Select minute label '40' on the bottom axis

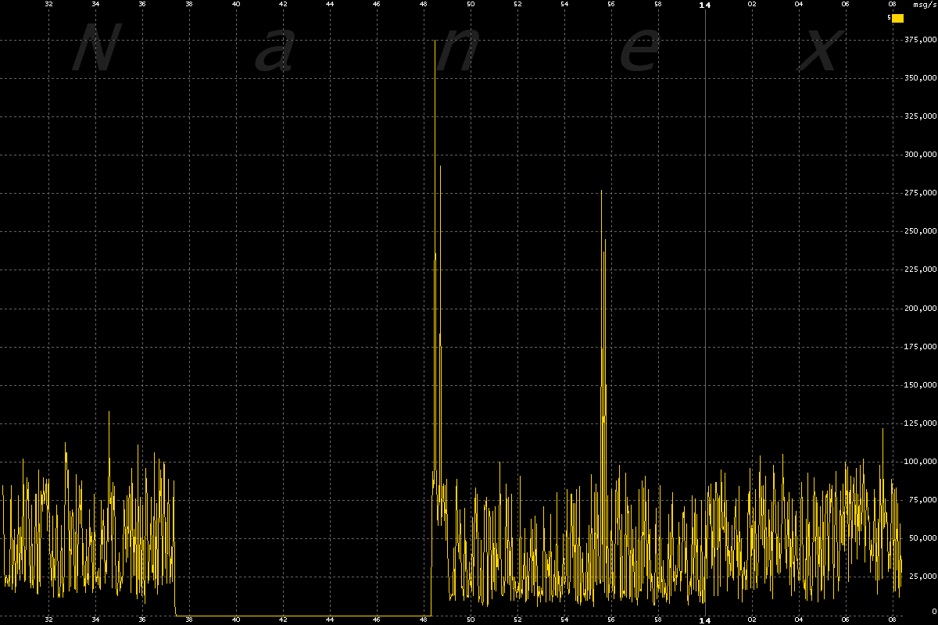point(236,620)
